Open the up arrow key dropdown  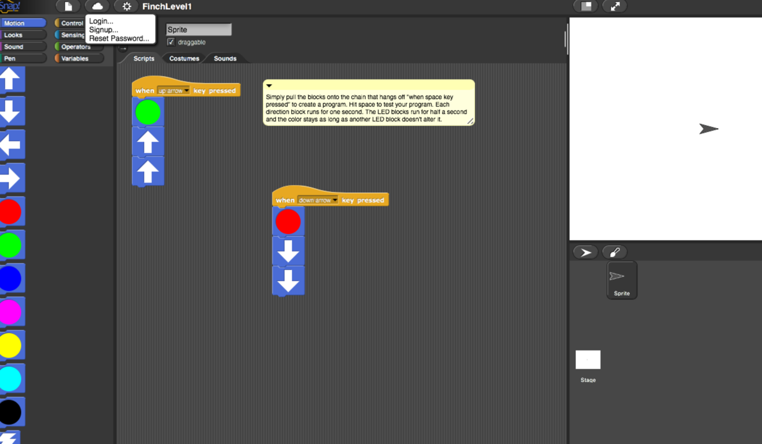[x=186, y=91]
